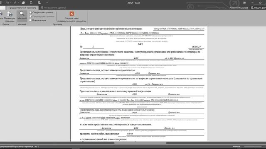Click 'Лицо, осуществляющее подготовку проектной документации' line
The width and height of the screenshot is (266, 149).
pos(111,29)
